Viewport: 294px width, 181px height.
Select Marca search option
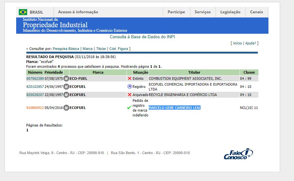pos(88,49)
